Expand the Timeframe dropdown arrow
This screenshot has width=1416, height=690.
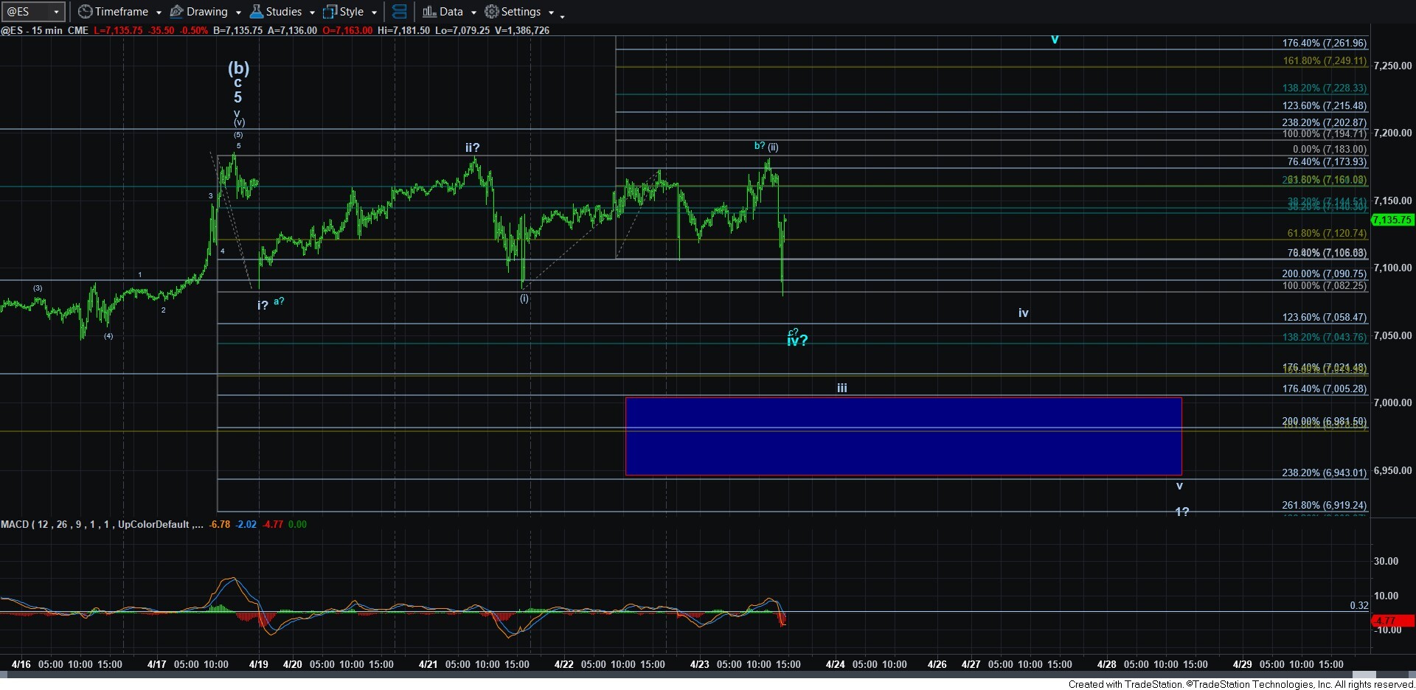(159, 13)
